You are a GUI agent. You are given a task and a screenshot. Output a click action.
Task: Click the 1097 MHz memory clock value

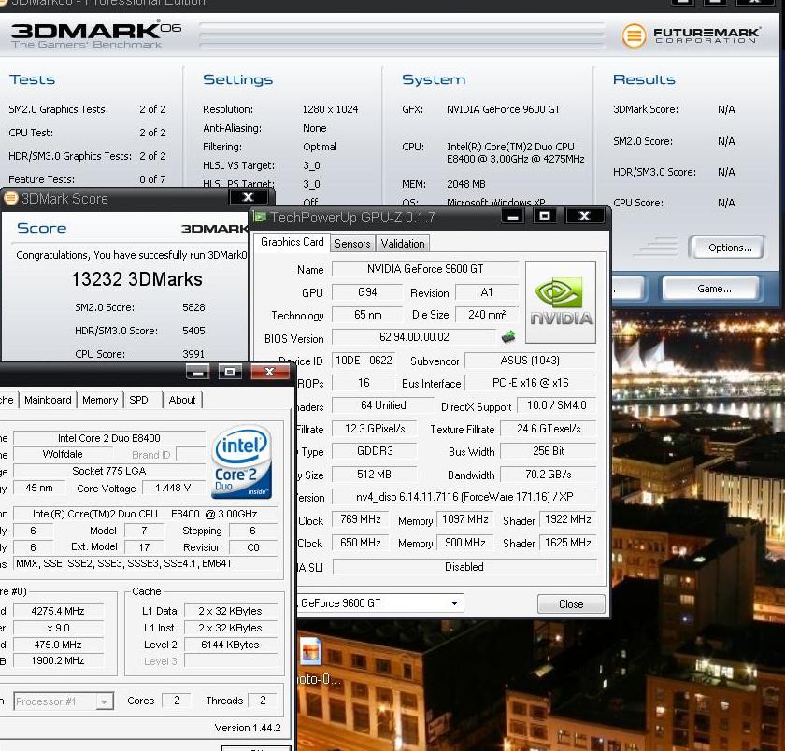tap(465, 519)
